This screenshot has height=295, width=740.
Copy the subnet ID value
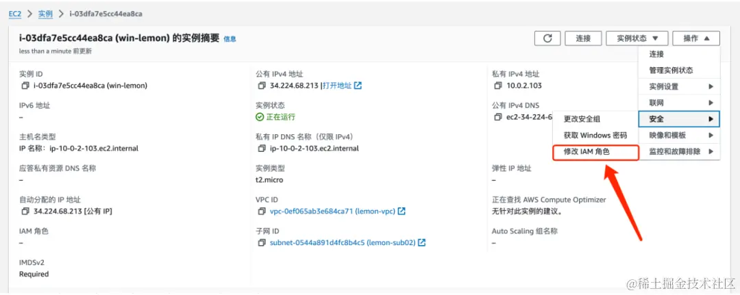point(262,243)
